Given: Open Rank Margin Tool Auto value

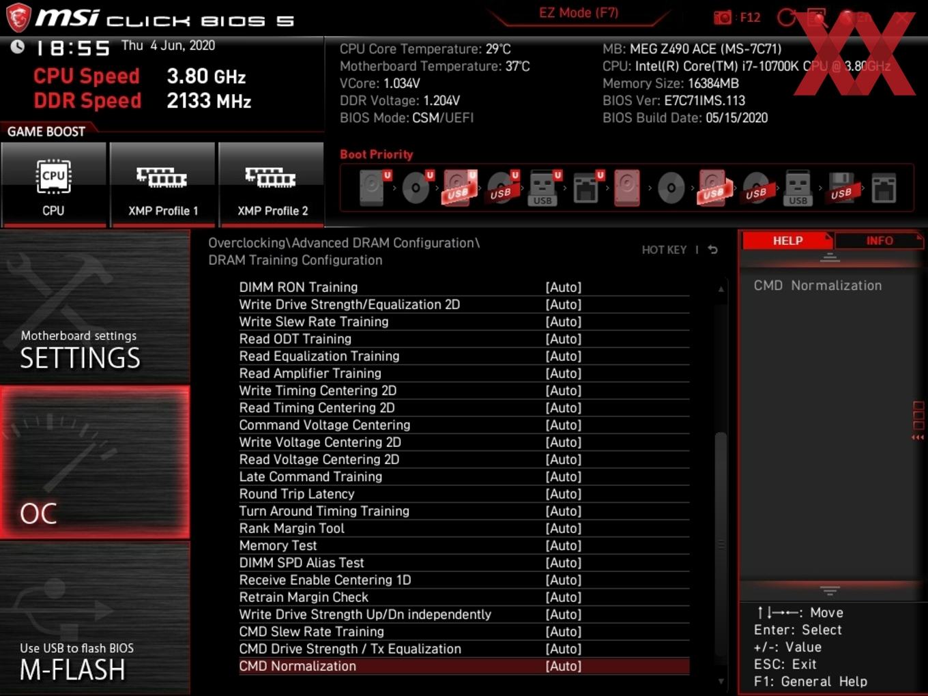Looking at the screenshot, I should tap(564, 528).
